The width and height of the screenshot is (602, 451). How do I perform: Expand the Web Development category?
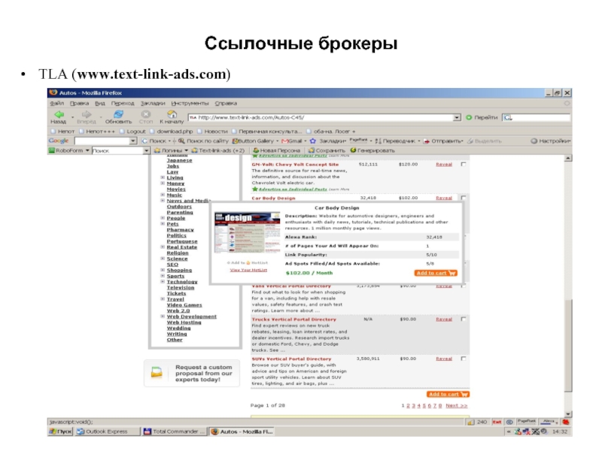tap(163, 316)
